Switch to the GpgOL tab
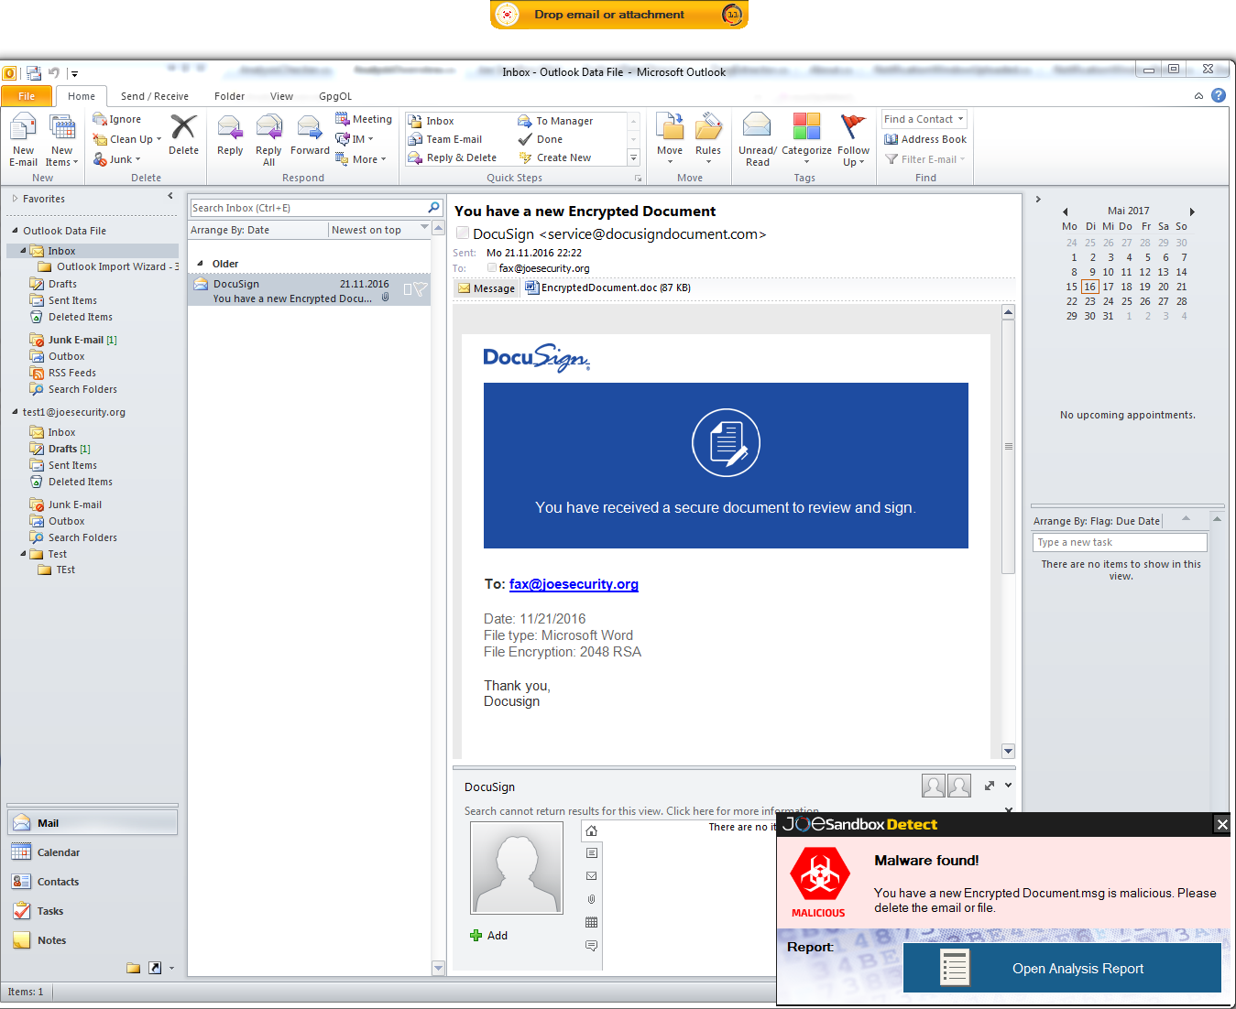The width and height of the screenshot is (1236, 1009). [335, 96]
